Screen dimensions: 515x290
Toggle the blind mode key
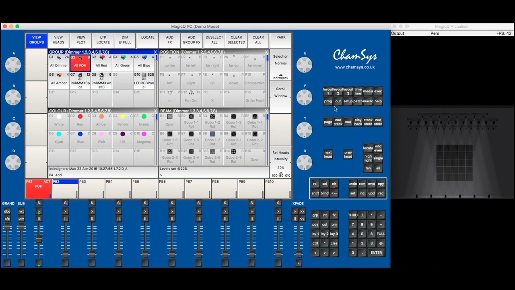point(324,193)
